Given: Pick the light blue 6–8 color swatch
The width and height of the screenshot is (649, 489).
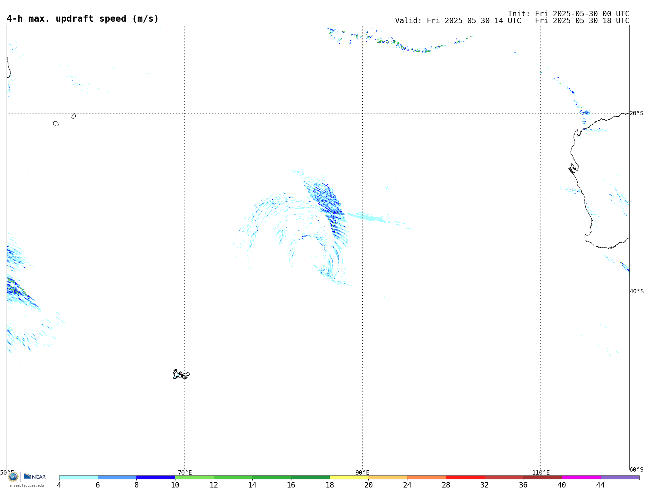Looking at the screenshot, I should [x=117, y=478].
